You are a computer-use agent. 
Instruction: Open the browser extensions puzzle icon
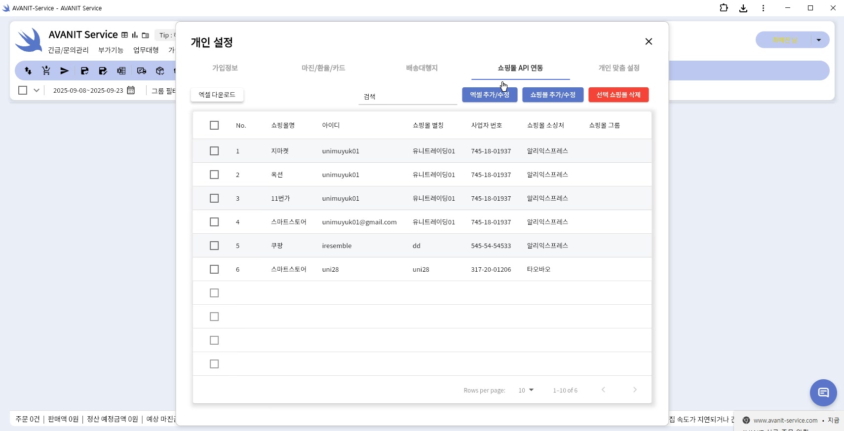pyautogui.click(x=724, y=8)
